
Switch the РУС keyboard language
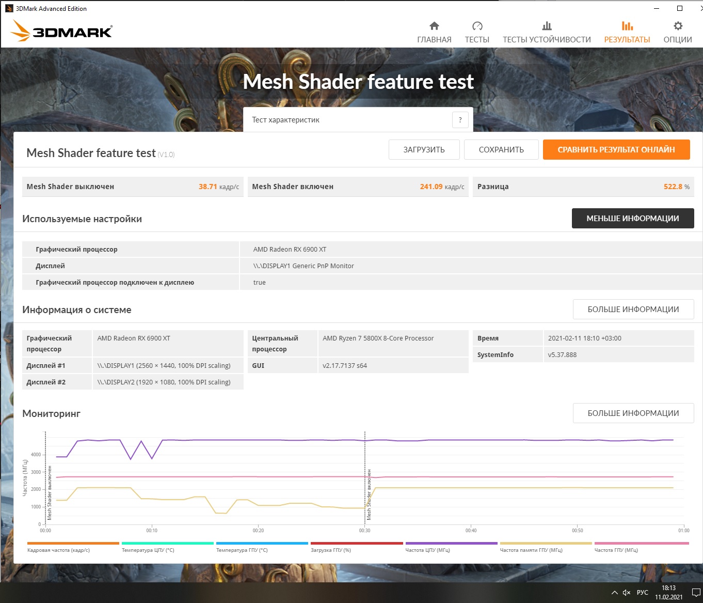(643, 593)
